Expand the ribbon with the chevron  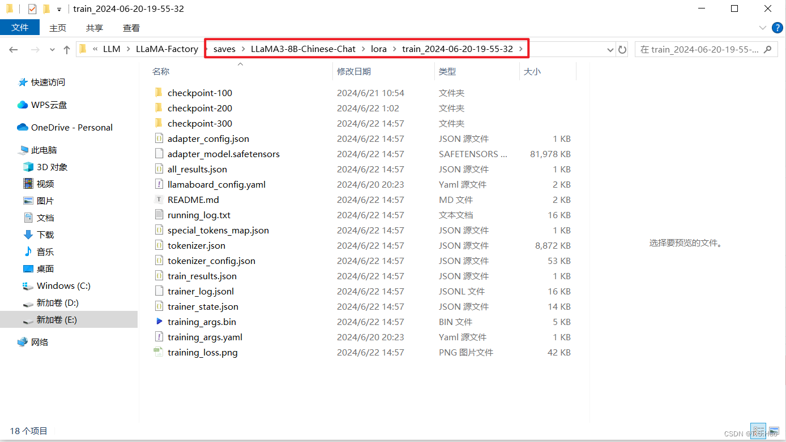pos(762,28)
